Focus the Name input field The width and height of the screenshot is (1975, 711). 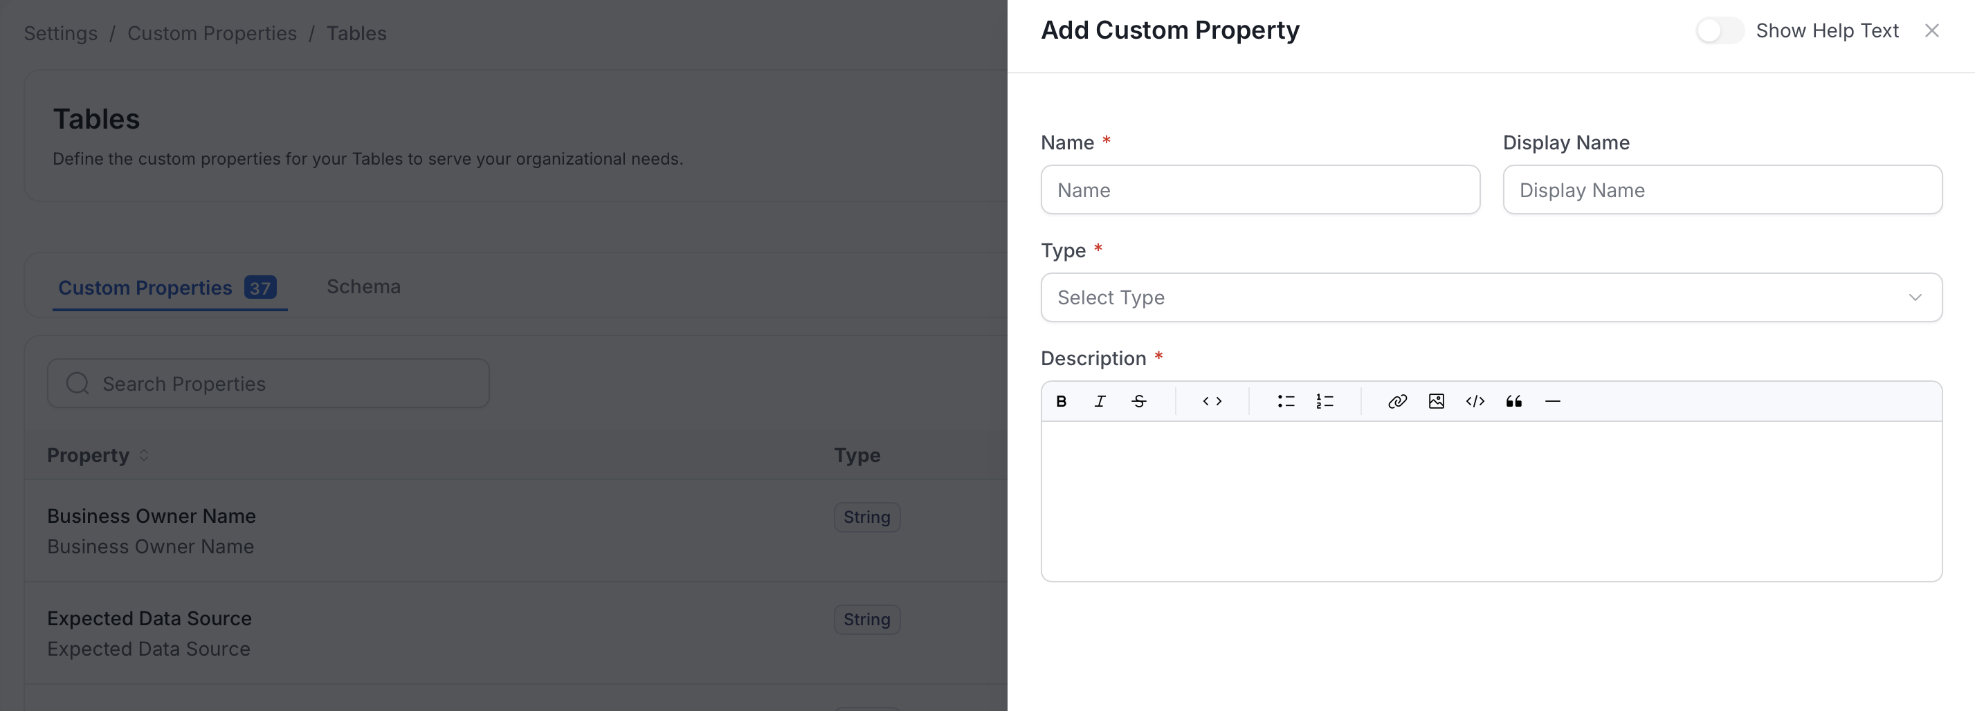pos(1260,190)
